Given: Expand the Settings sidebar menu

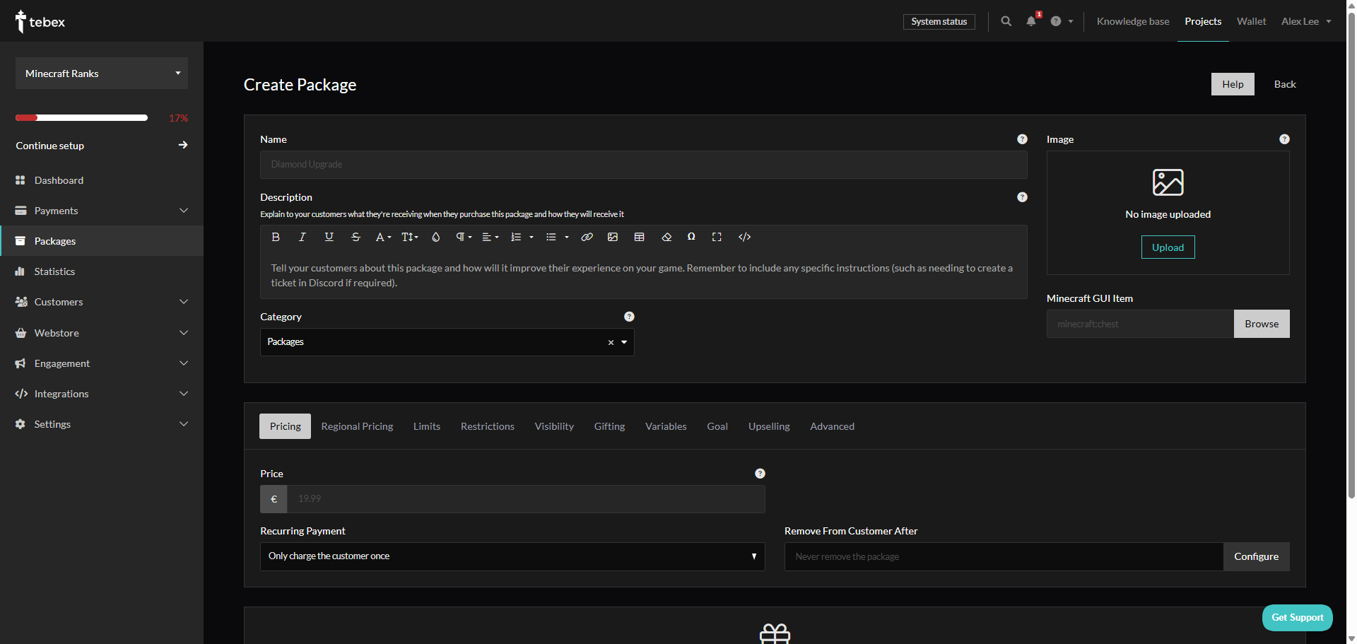Looking at the screenshot, I should point(184,424).
